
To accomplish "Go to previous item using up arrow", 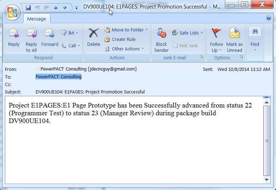I will click(x=56, y=7).
